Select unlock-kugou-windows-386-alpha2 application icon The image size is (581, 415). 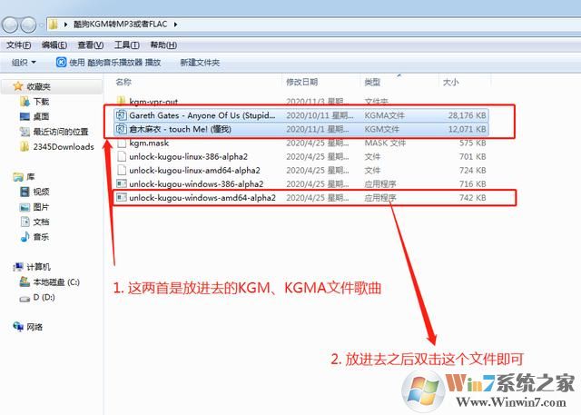121,183
